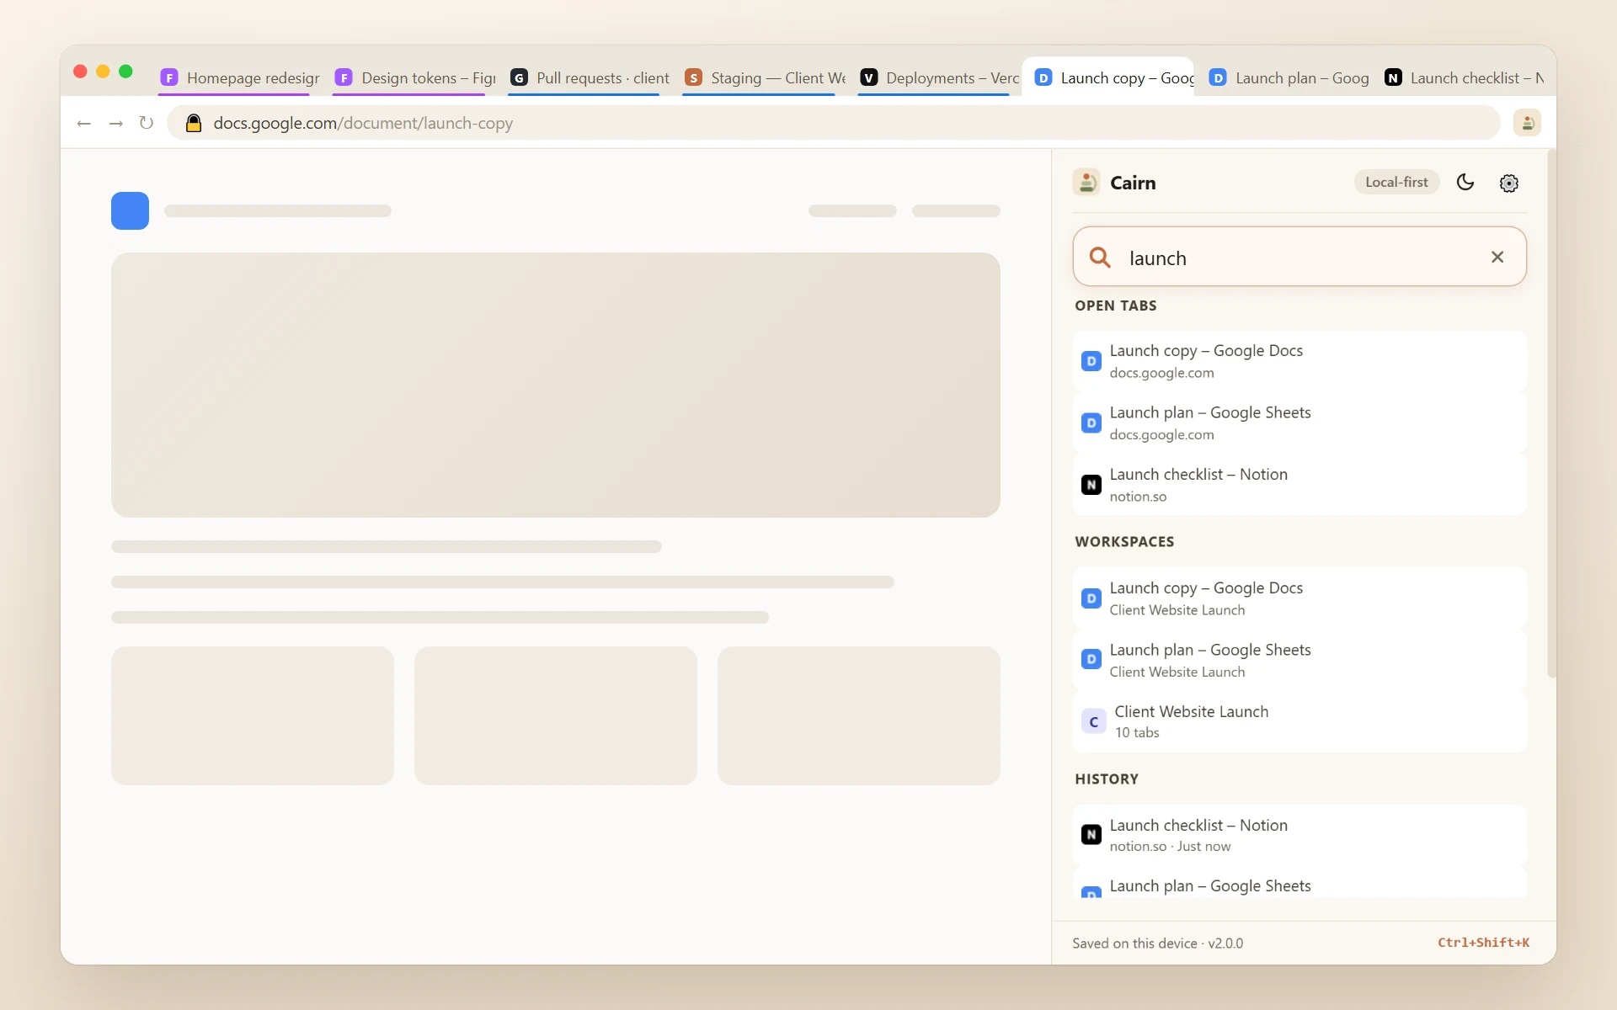The height and width of the screenshot is (1010, 1617).
Task: Clear the launch search query
Action: [1497, 258]
